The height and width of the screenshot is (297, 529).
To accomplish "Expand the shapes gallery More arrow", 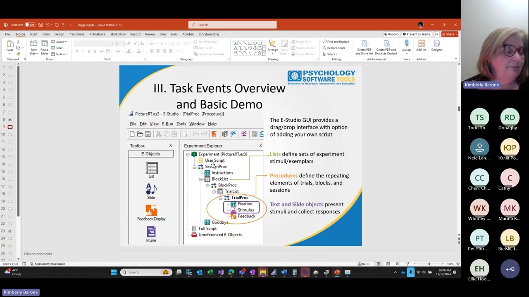I will pyautogui.click(x=264, y=54).
